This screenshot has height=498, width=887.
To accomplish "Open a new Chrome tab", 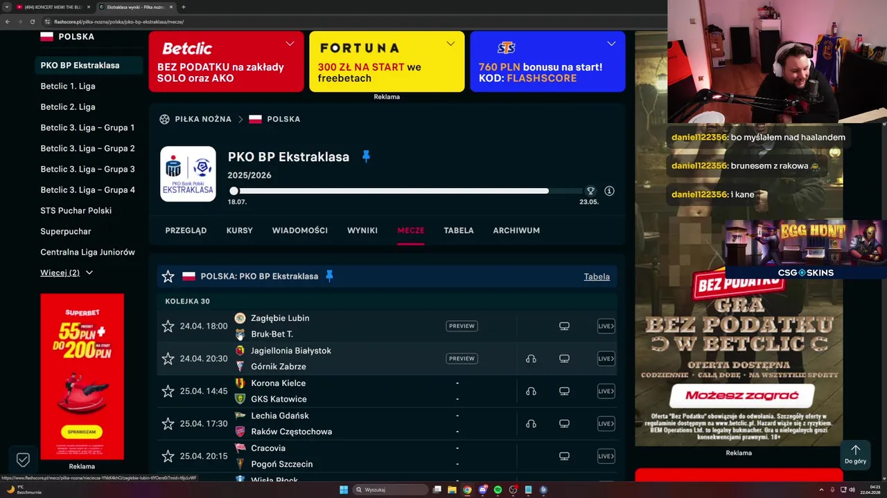I will coord(184,7).
